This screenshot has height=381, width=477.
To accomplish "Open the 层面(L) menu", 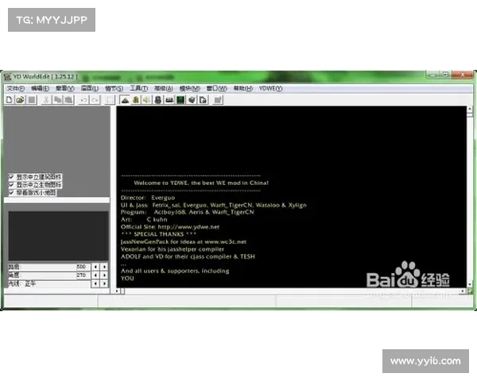I will point(90,88).
